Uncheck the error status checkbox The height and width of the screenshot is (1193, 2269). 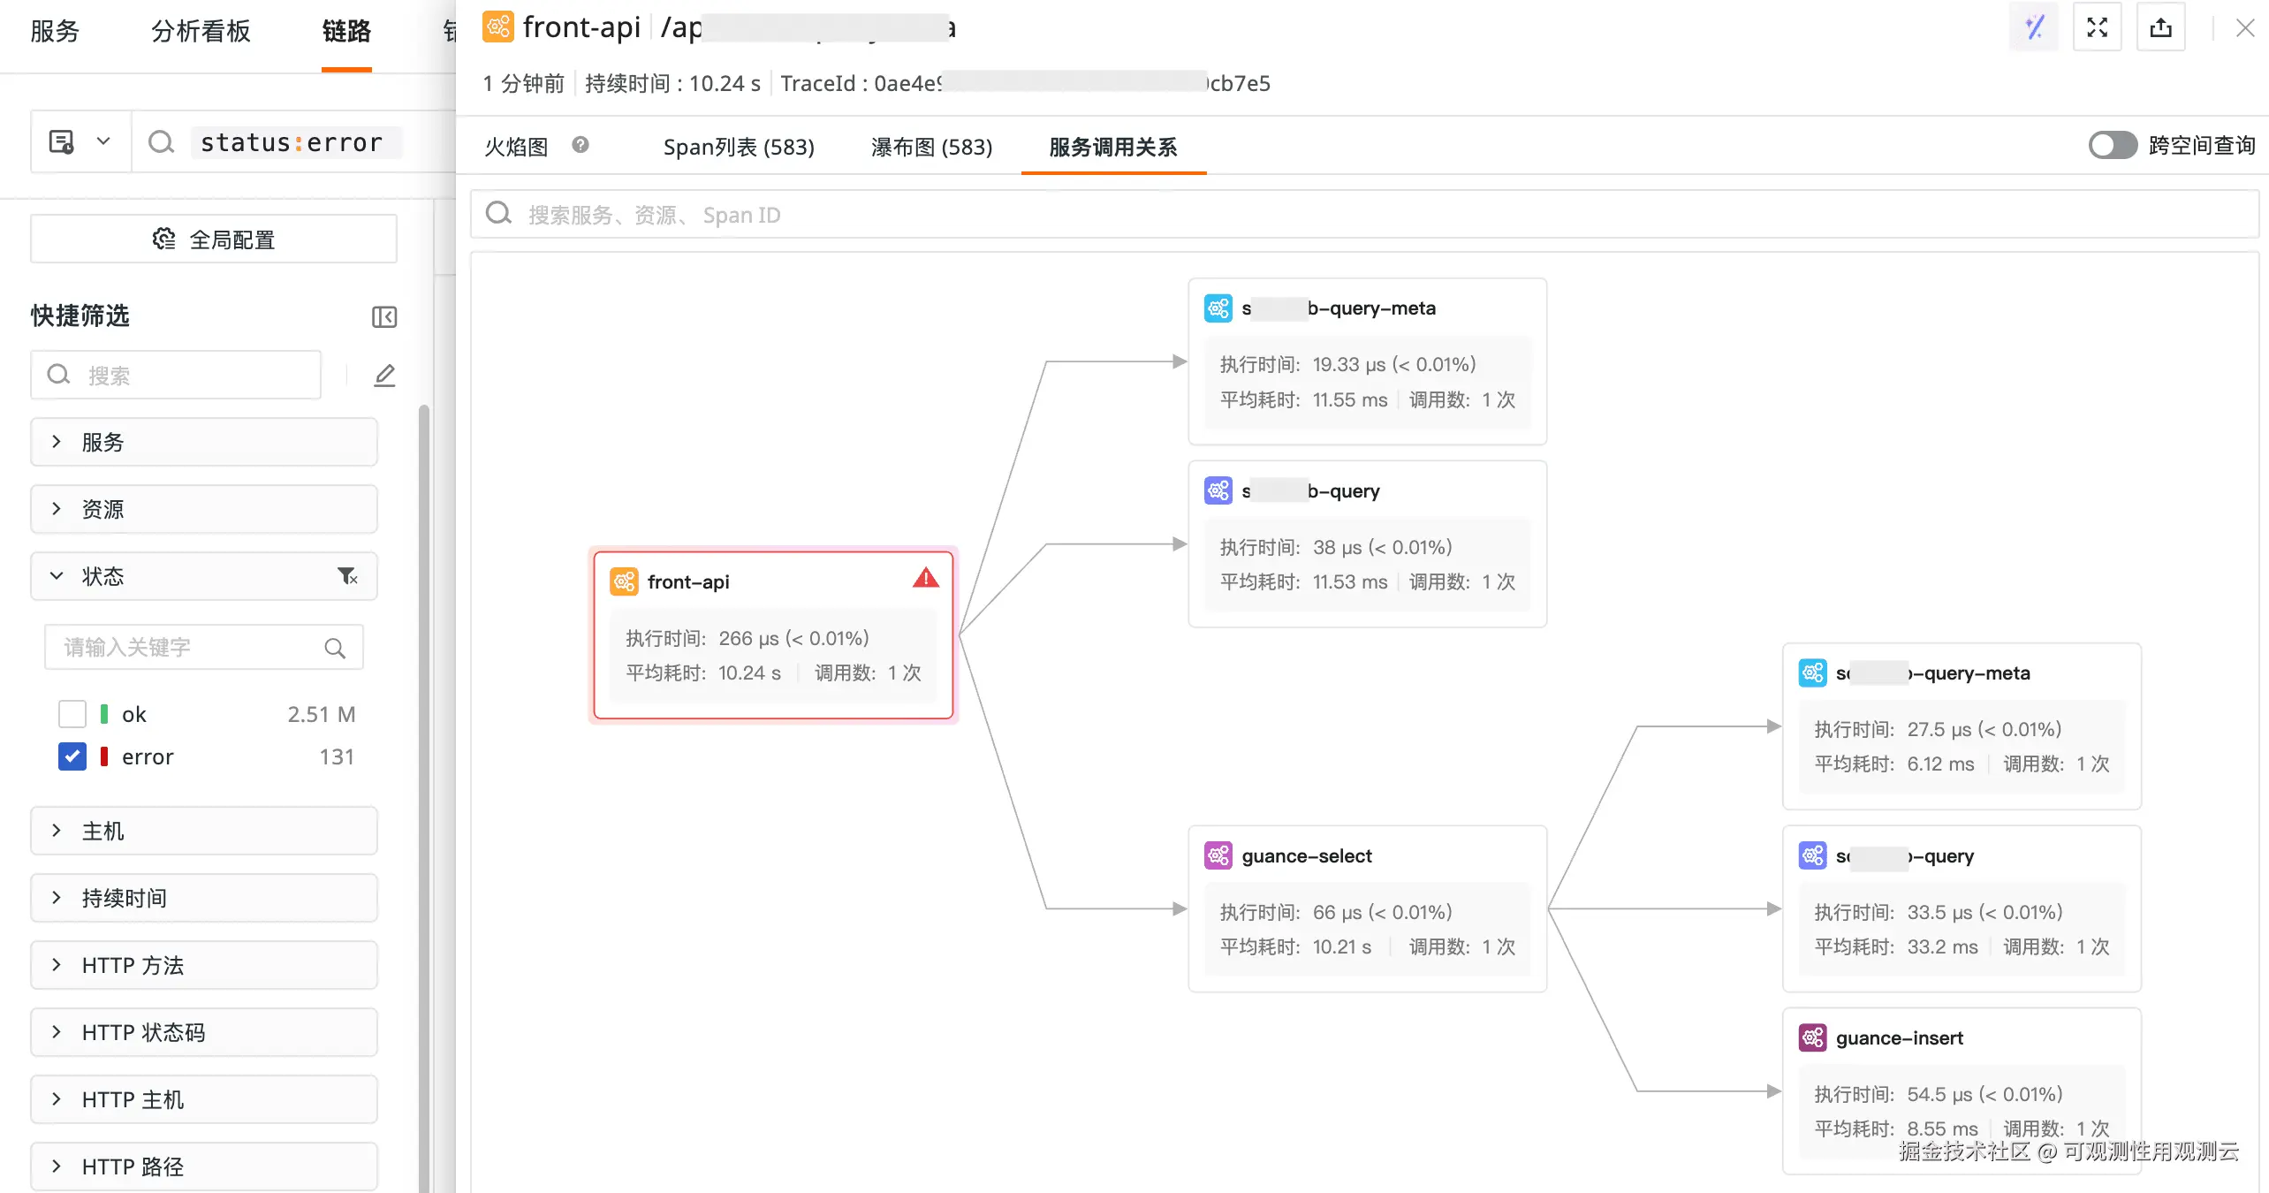pos(72,756)
